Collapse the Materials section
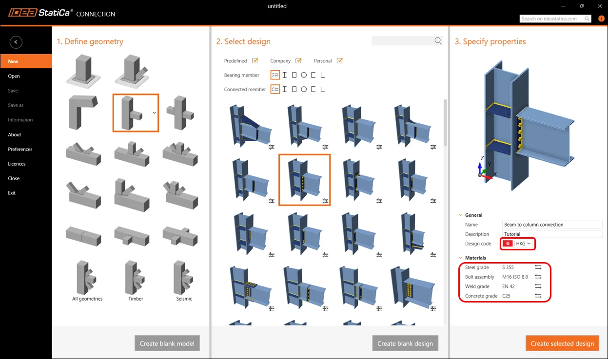Image resolution: width=608 pixels, height=359 pixels. pos(461,258)
